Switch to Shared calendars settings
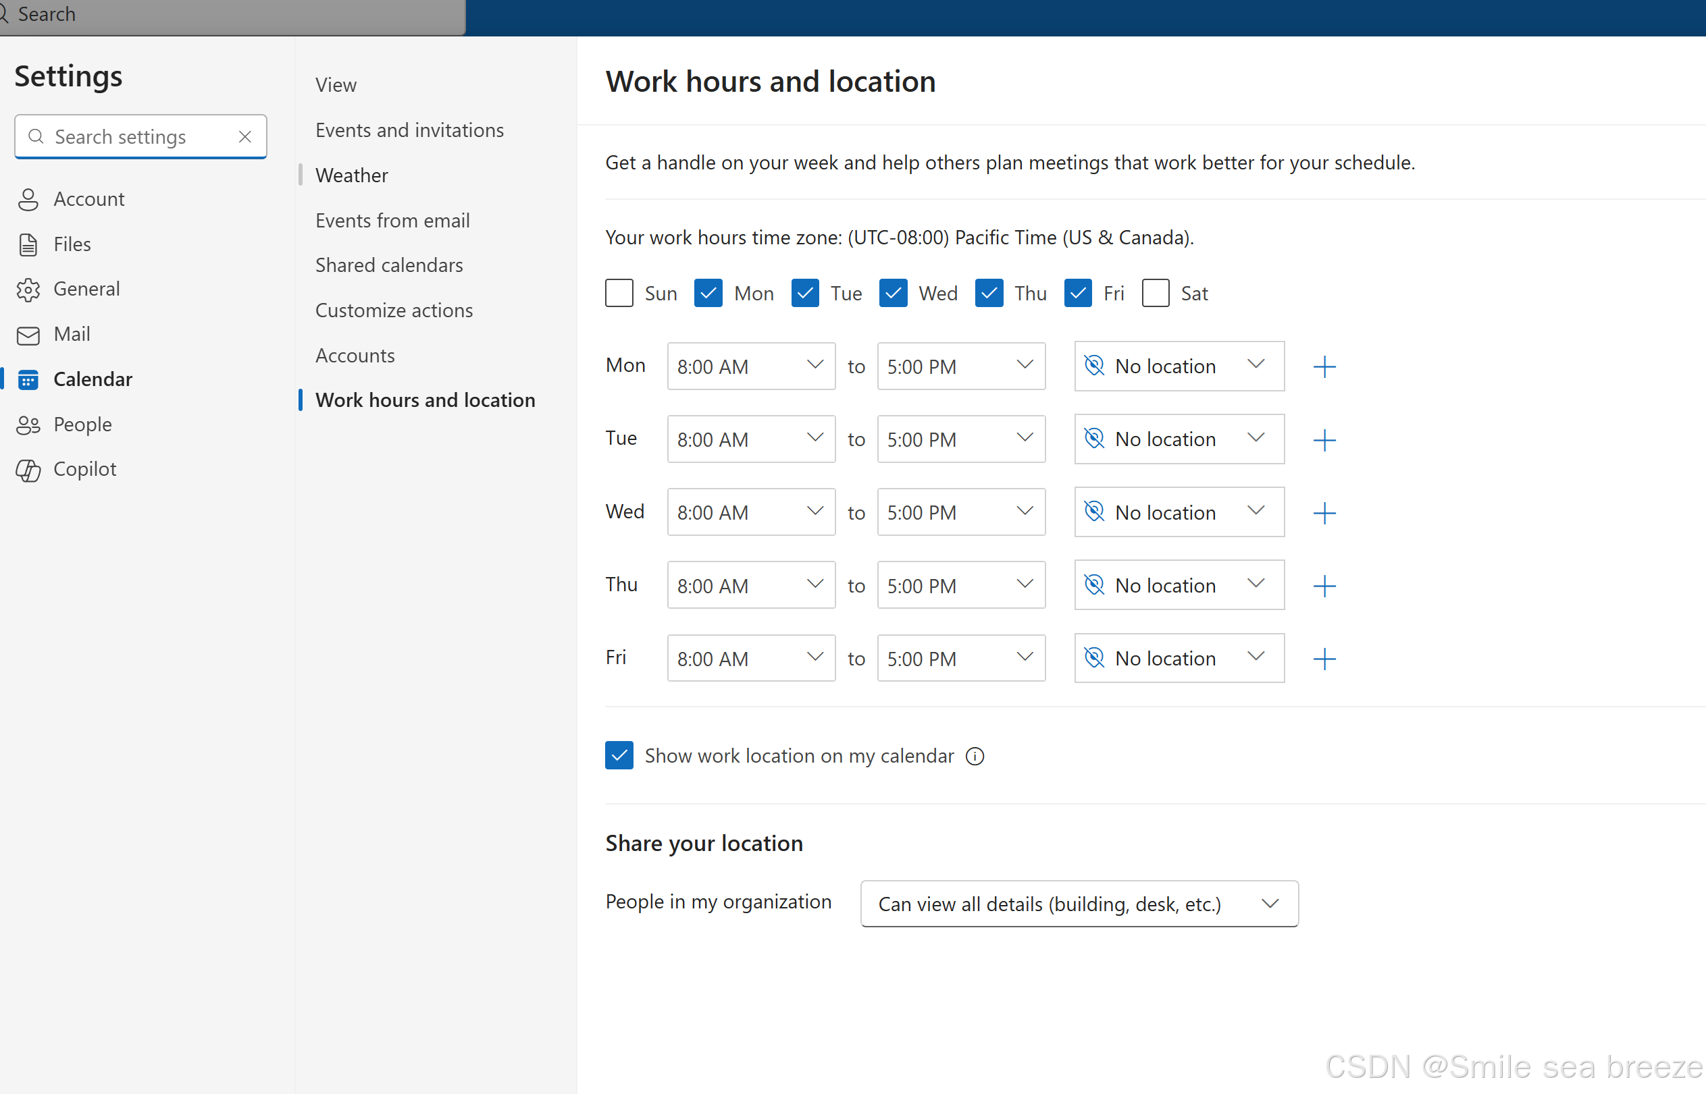The image size is (1706, 1094). 389,265
